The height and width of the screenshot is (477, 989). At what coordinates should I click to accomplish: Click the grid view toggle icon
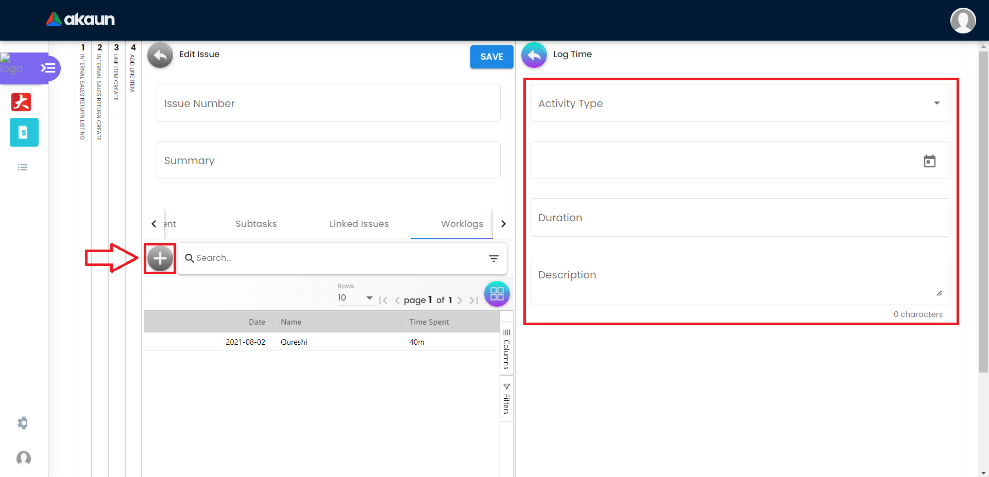[497, 294]
